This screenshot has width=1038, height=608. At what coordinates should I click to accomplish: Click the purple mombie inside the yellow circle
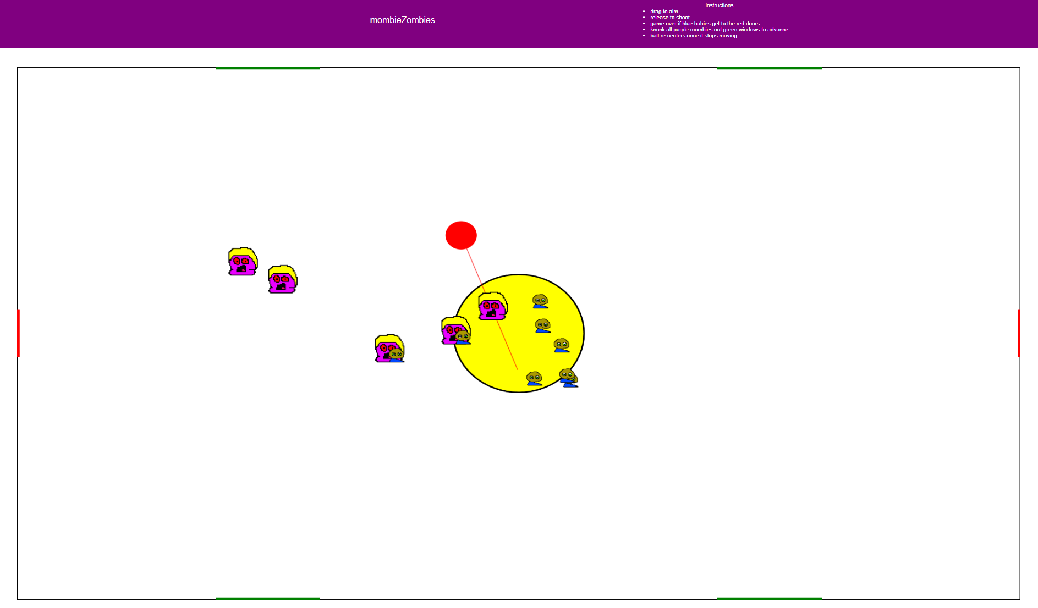pos(491,306)
